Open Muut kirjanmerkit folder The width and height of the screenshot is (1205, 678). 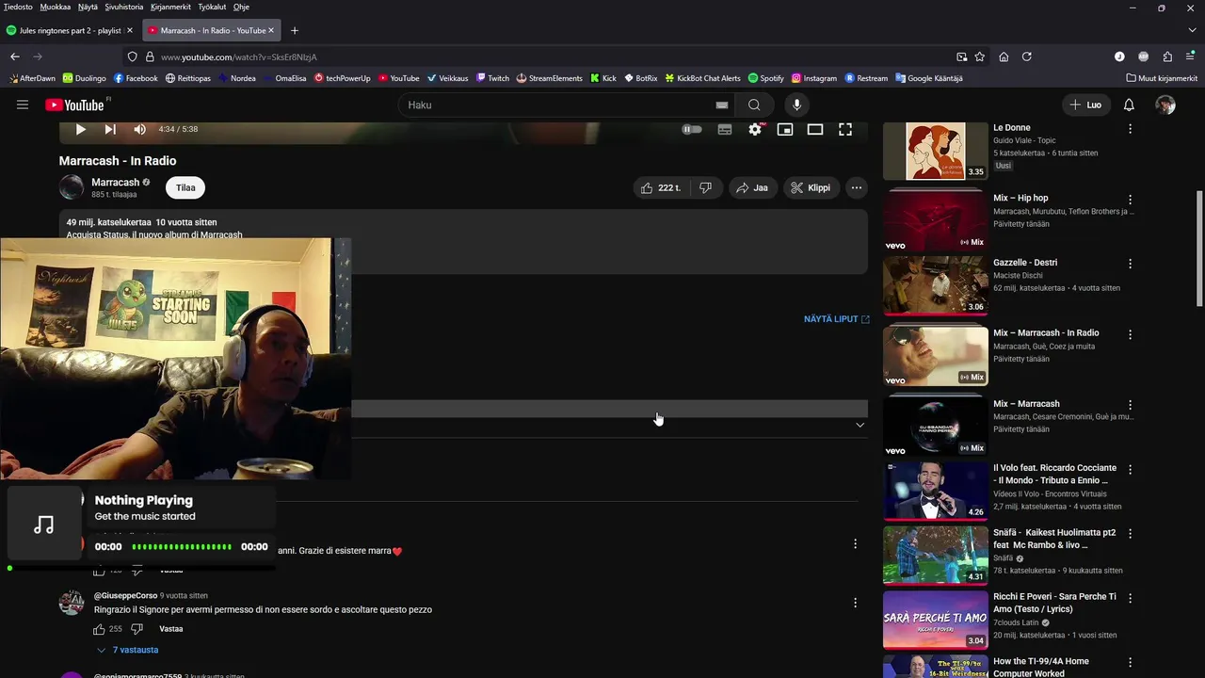coord(1162,78)
